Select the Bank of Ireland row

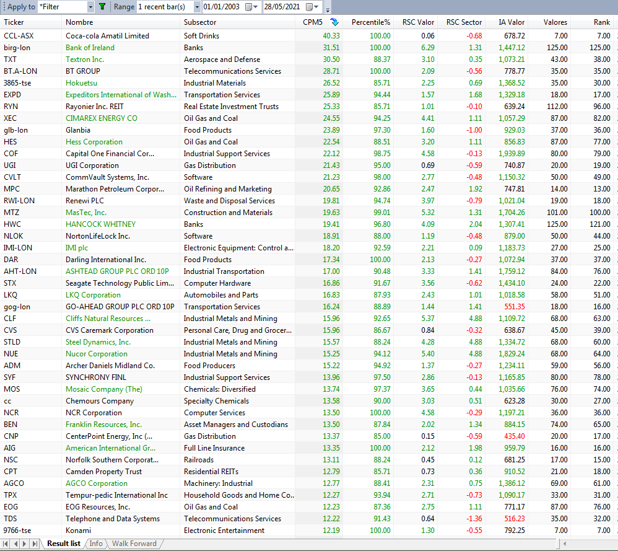click(309, 47)
